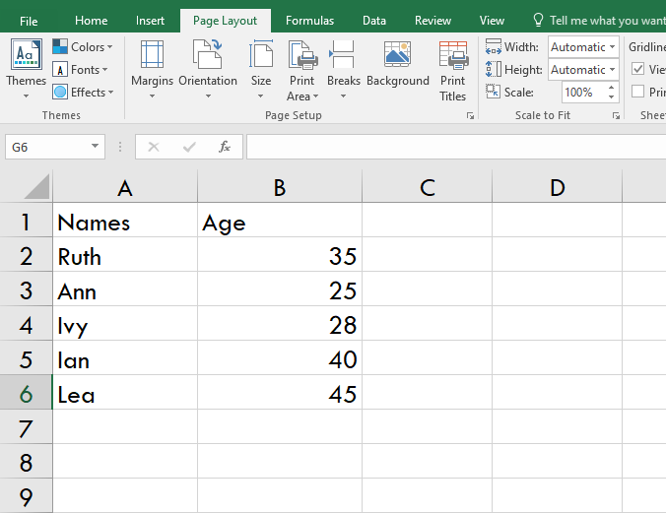
Task: Open the Print Area menu
Action: coord(302,71)
